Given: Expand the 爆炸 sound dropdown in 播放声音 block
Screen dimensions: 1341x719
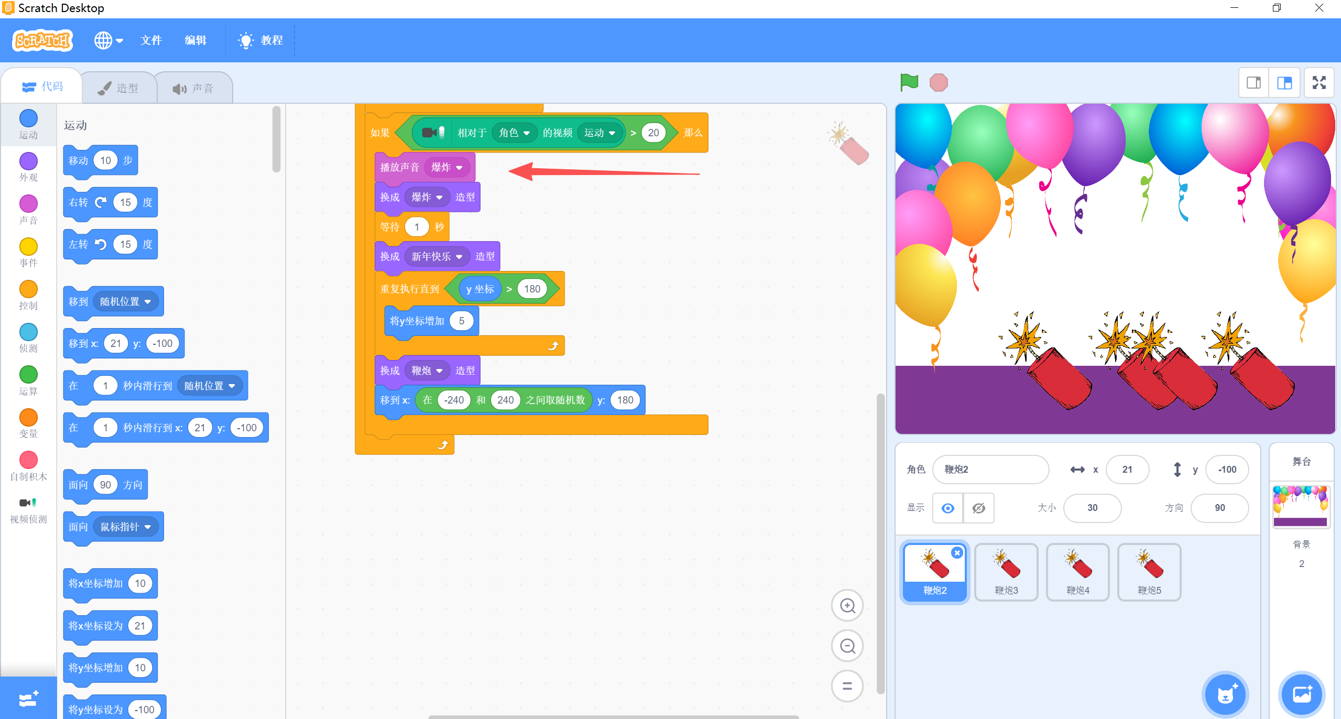Looking at the screenshot, I should [459, 168].
